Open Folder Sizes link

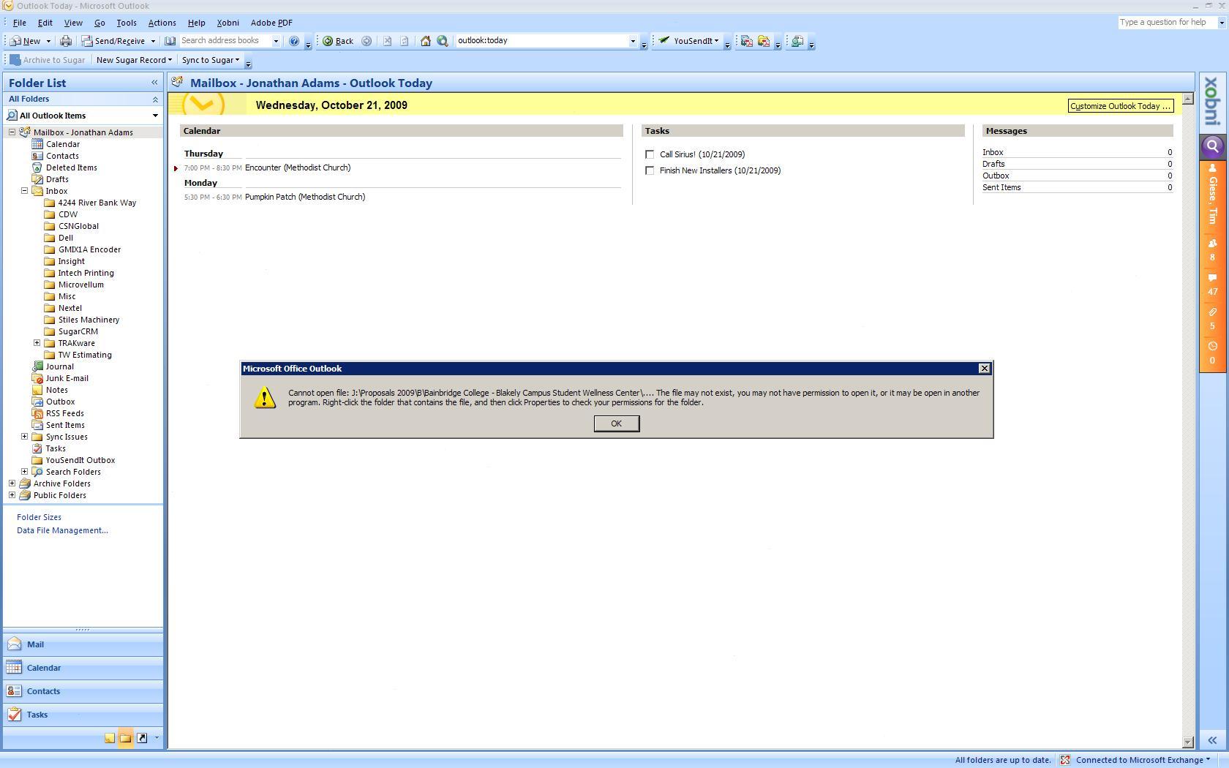tap(39, 517)
